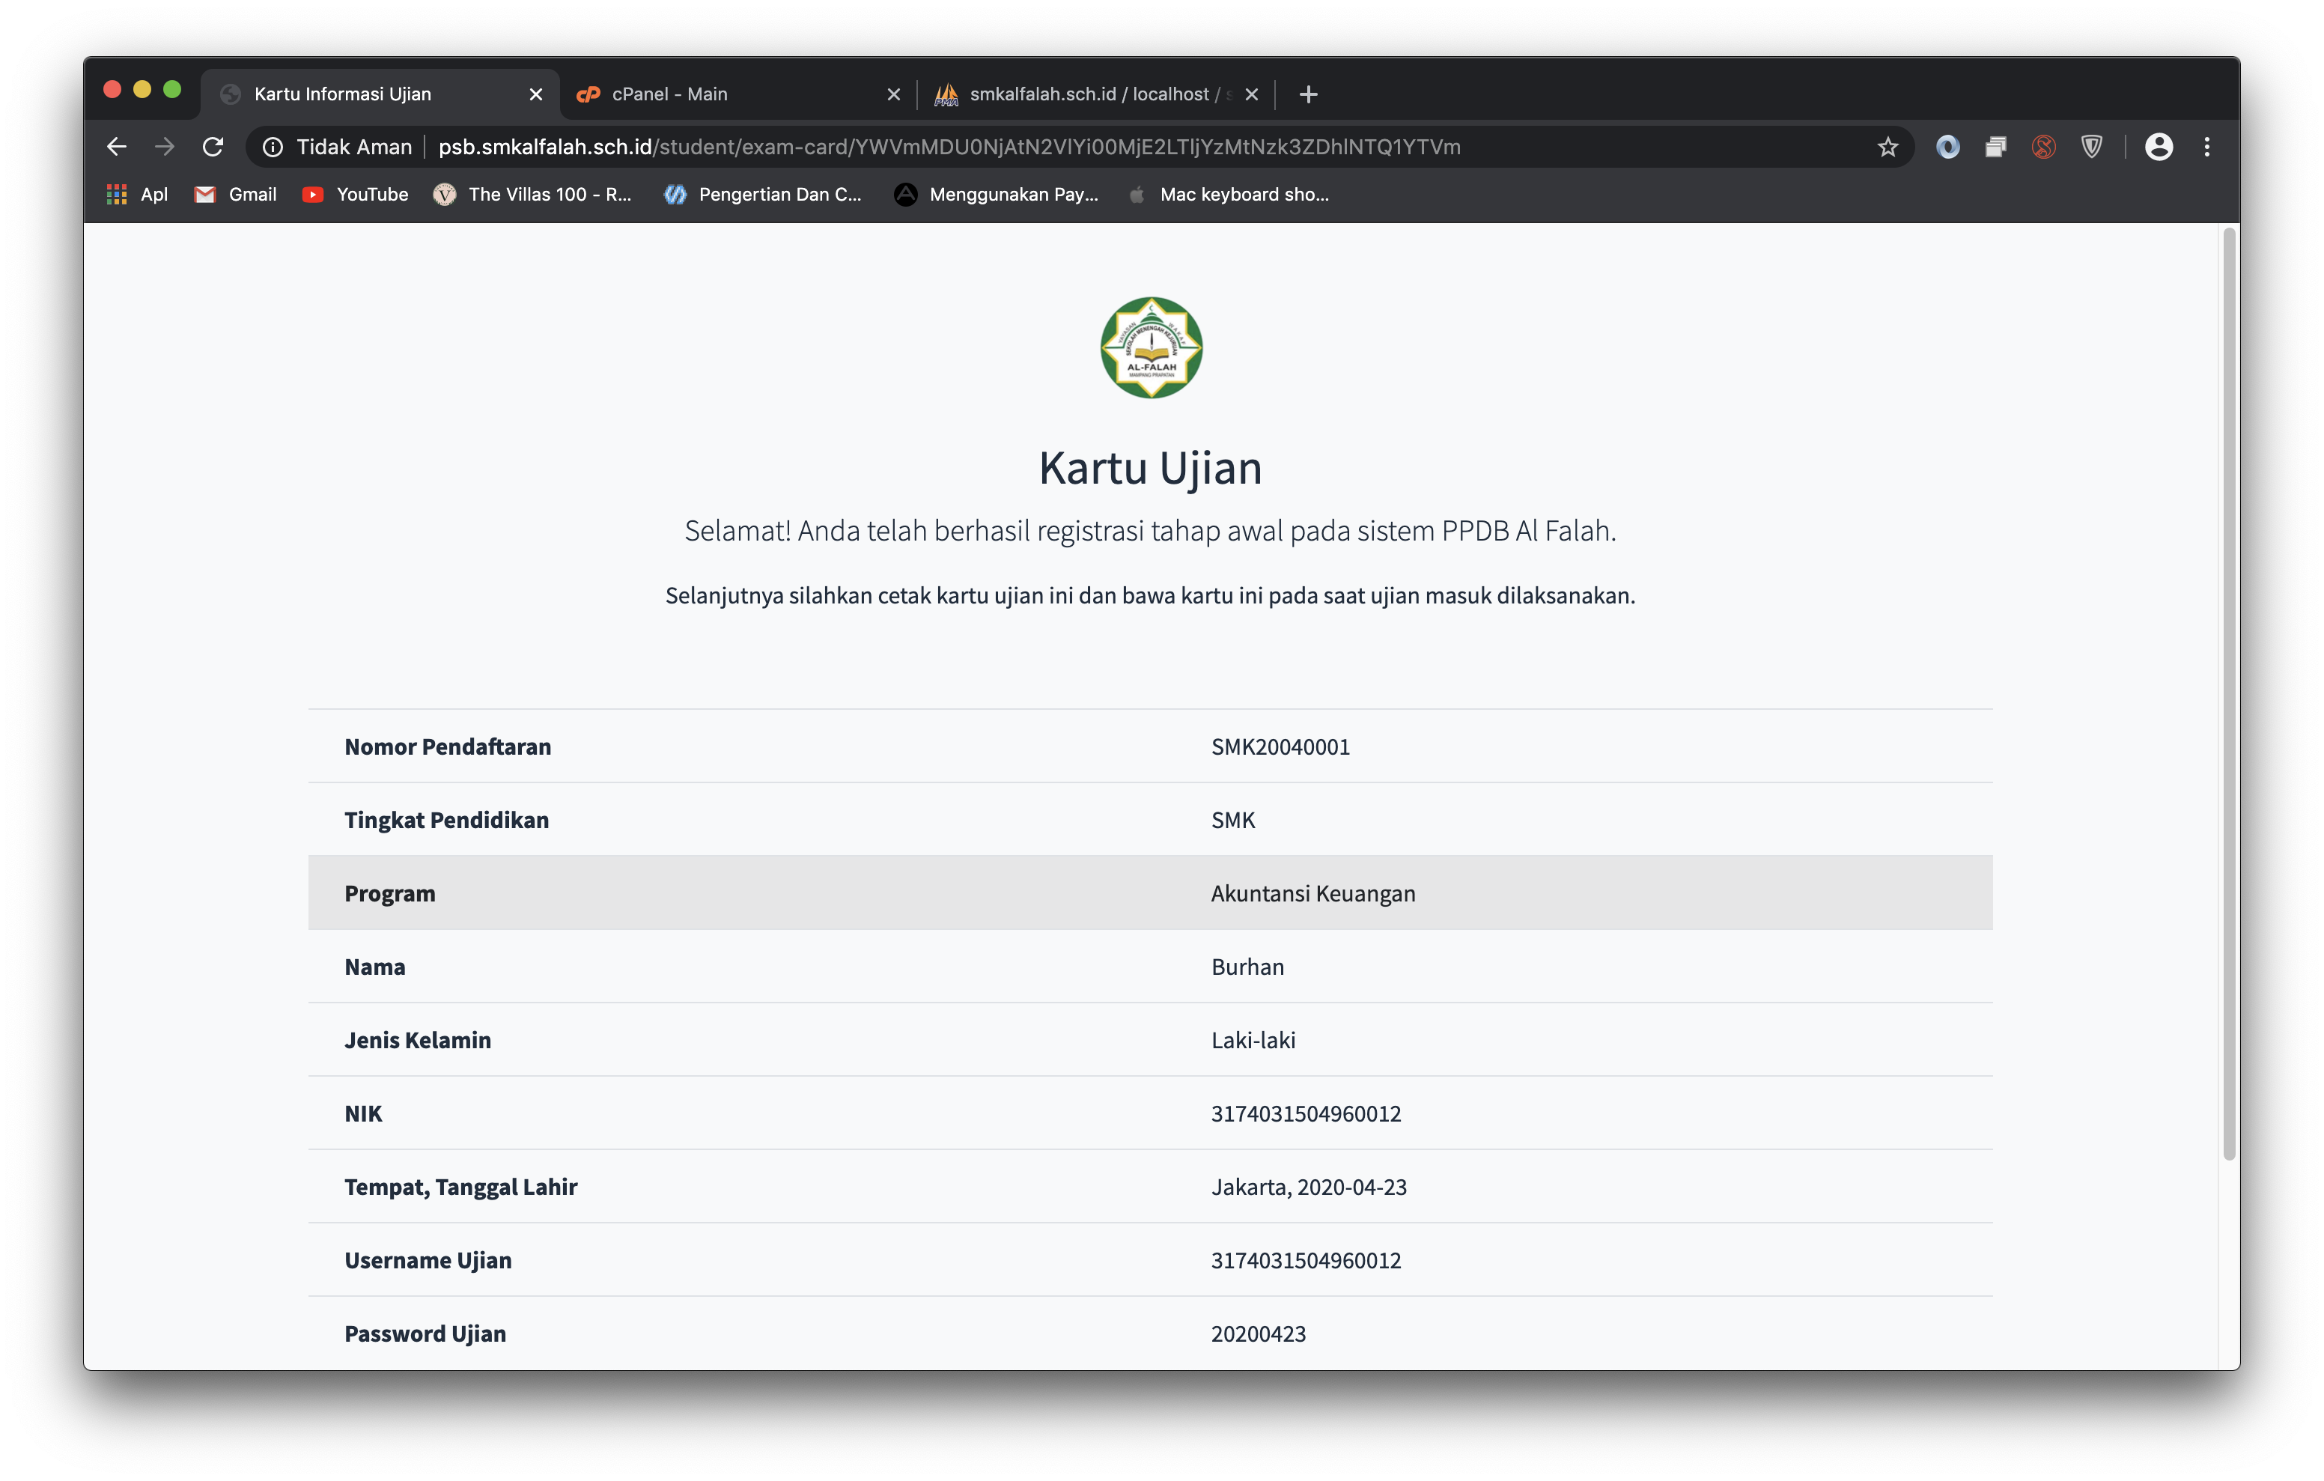Click the user profile avatar icon
Viewport: 2324px width, 1481px height.
[x=2158, y=147]
